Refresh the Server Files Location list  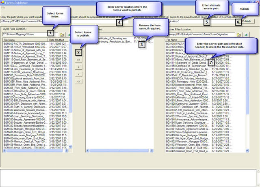246,34
